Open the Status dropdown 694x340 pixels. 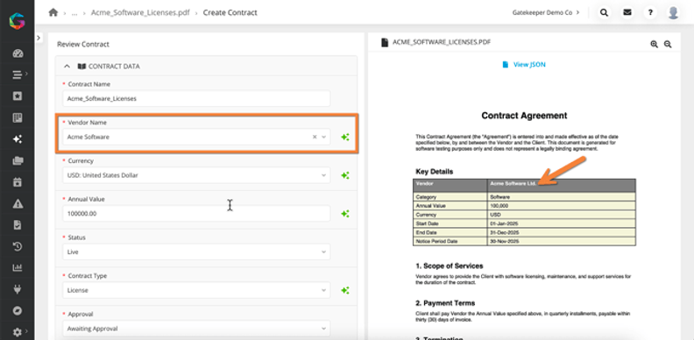point(196,251)
